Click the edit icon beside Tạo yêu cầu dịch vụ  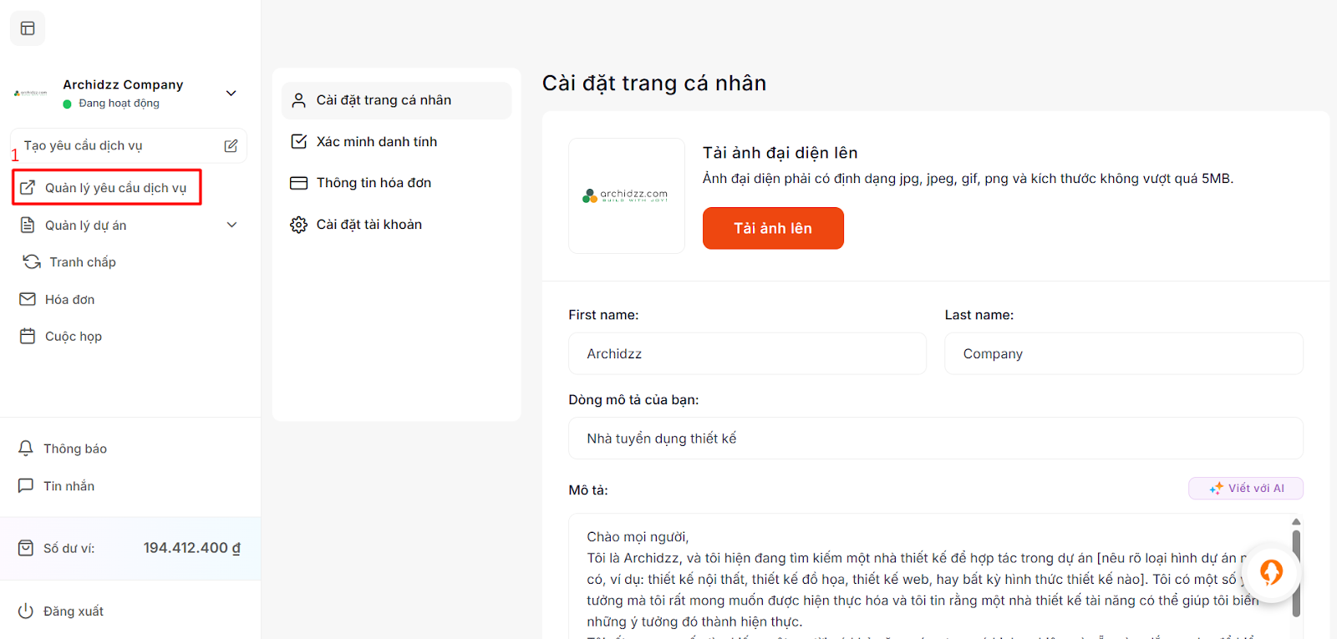coord(231,146)
